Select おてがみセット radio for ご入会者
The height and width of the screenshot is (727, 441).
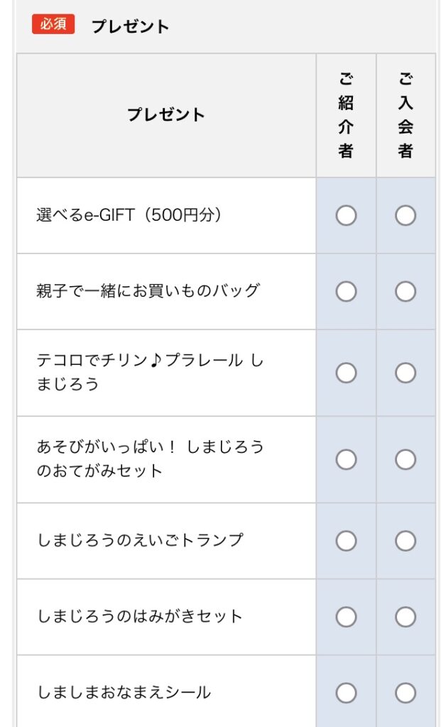pos(405,459)
